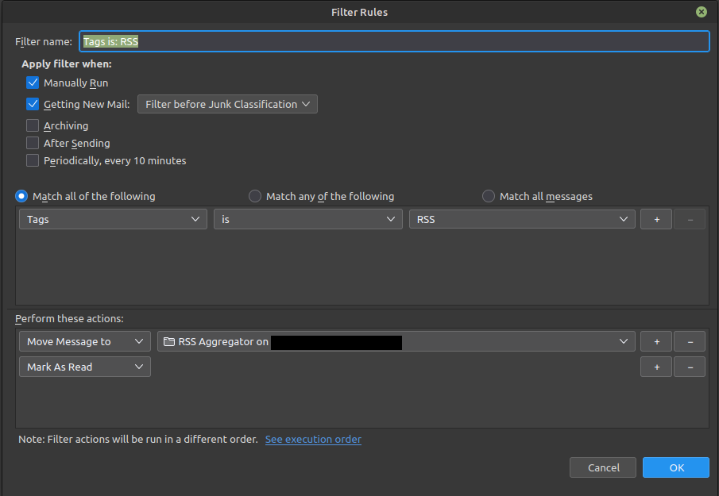The width and height of the screenshot is (719, 496).
Task: Expand the Move Message to action dropdown
Action: [84, 342]
